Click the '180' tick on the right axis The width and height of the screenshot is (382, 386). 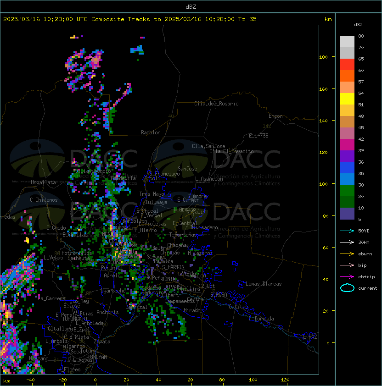click(x=323, y=57)
